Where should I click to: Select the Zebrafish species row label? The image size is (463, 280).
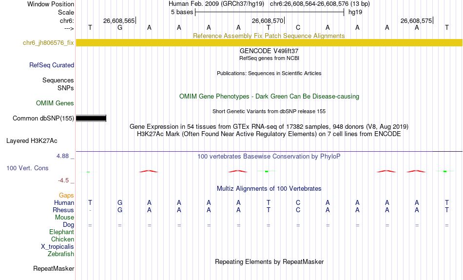tap(61, 254)
